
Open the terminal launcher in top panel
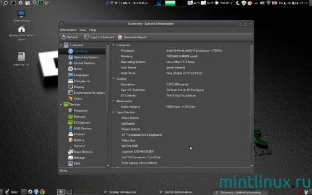[13, 3]
